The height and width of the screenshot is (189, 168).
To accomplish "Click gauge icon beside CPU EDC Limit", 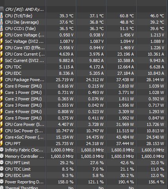I will [x=2, y=175].
